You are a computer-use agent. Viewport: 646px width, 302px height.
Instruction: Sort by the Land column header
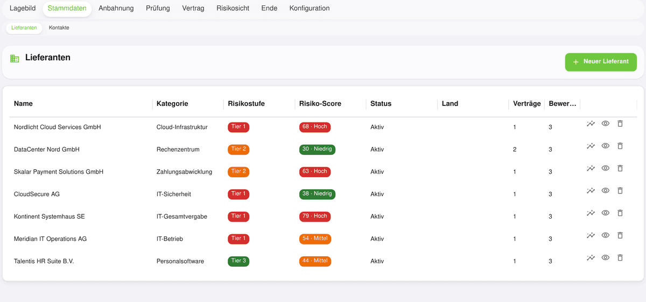[x=450, y=104]
